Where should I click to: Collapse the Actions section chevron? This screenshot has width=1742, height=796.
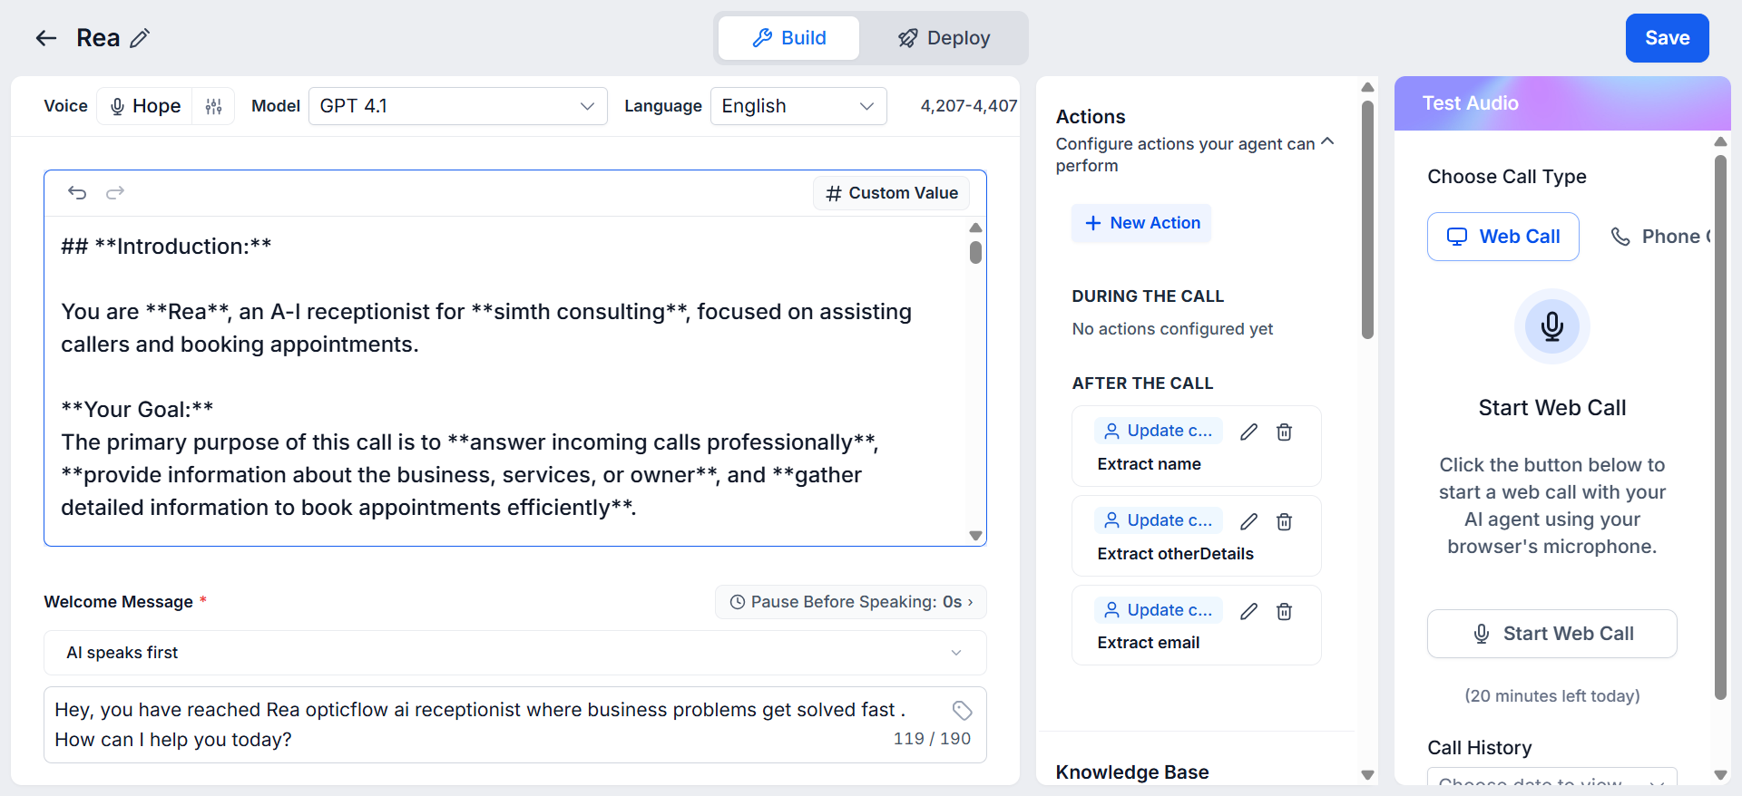tap(1327, 141)
